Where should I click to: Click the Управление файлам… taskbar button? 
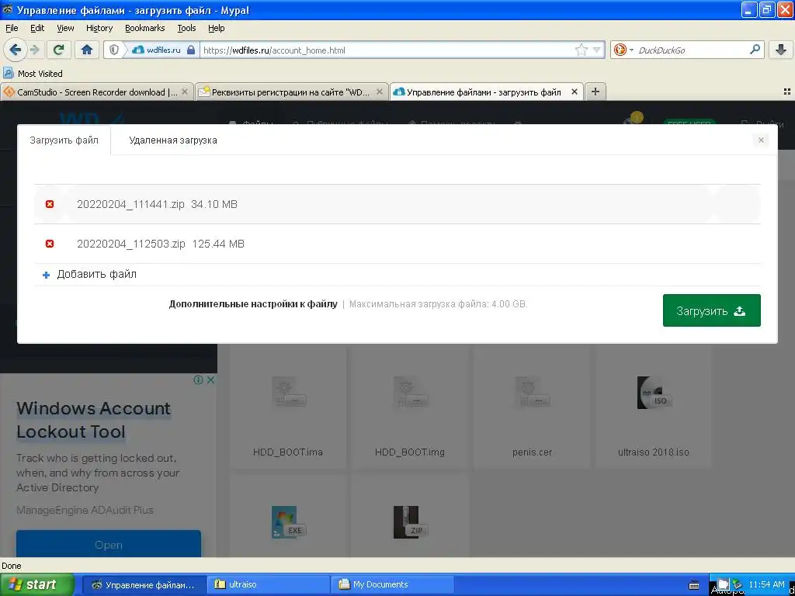click(144, 584)
